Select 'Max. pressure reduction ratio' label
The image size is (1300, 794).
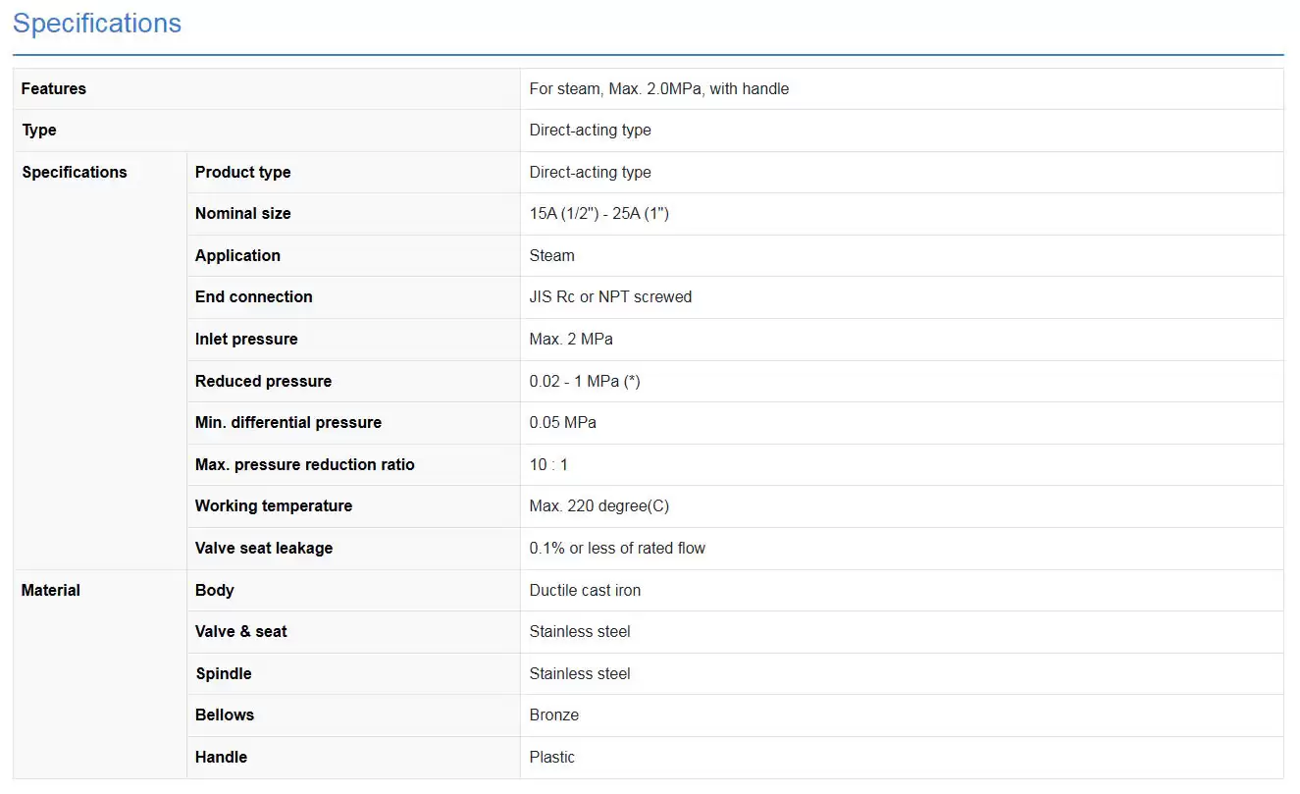[x=305, y=464]
